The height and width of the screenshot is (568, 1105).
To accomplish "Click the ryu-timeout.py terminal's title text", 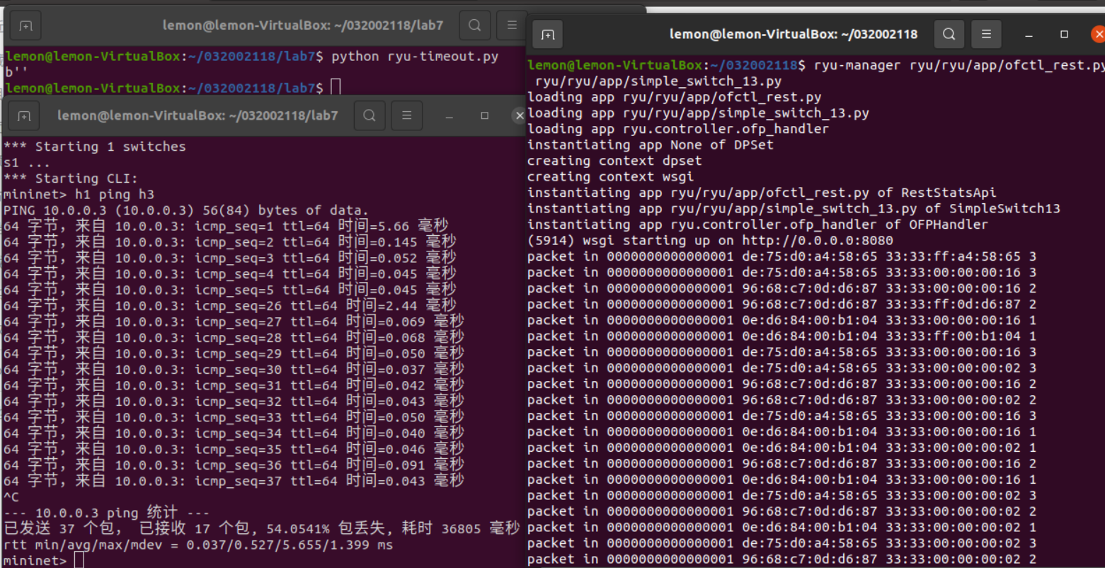I will coord(303,25).
